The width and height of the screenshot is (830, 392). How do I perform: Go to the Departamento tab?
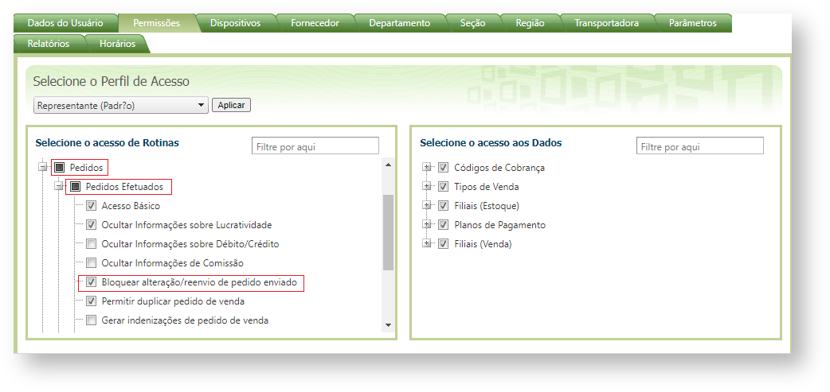pos(400,23)
